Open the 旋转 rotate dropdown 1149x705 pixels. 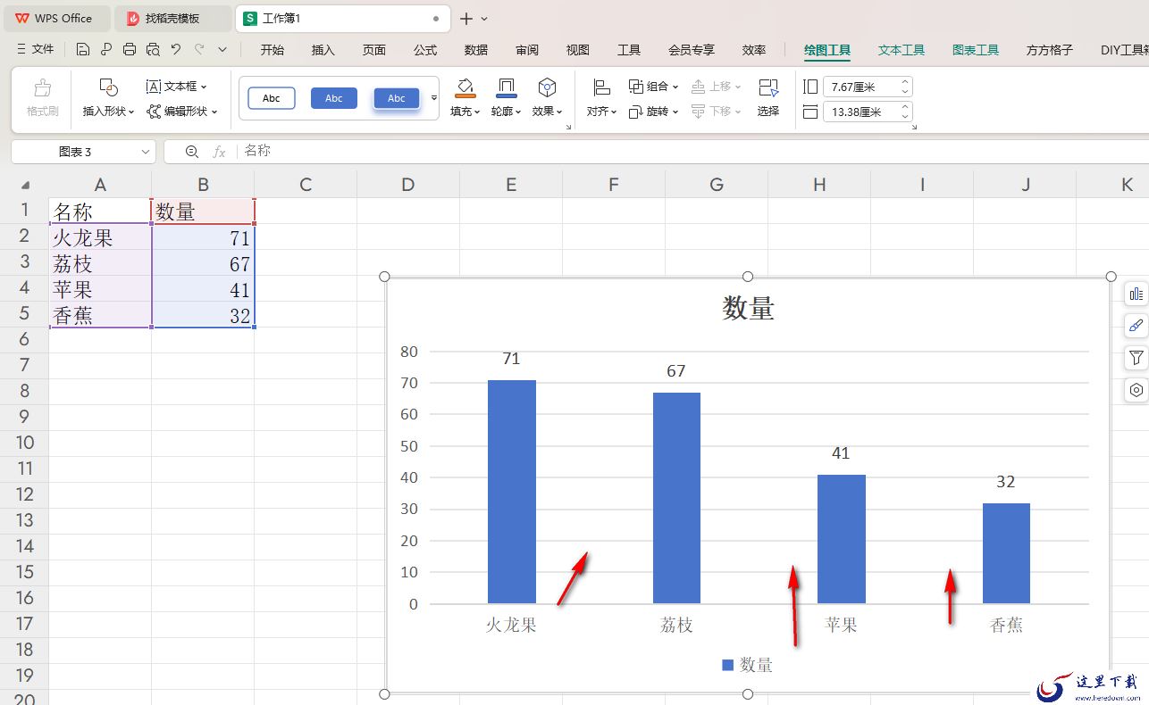[x=653, y=112]
